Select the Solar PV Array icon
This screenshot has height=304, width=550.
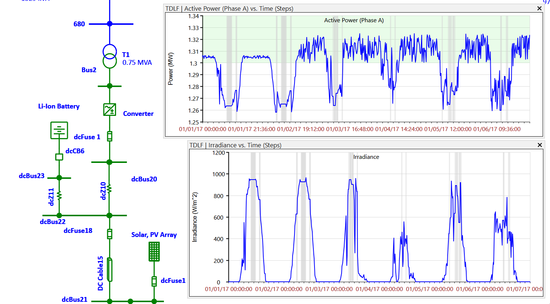(153, 251)
